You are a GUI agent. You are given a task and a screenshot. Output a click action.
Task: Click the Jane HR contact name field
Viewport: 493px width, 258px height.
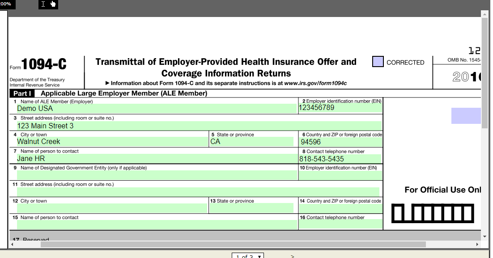[155, 159]
